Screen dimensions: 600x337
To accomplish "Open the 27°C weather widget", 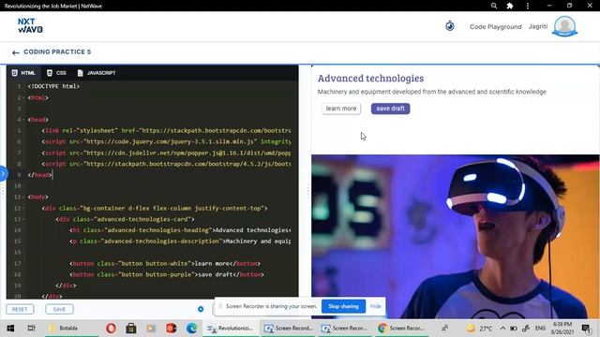I will coord(480,329).
